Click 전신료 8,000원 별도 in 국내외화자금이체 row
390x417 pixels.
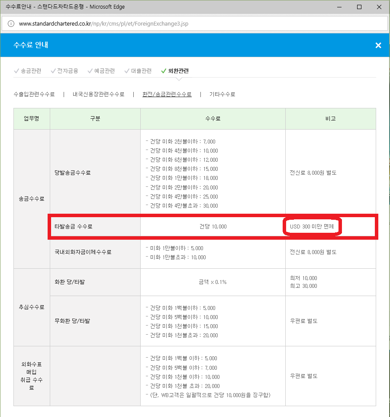(x=313, y=252)
